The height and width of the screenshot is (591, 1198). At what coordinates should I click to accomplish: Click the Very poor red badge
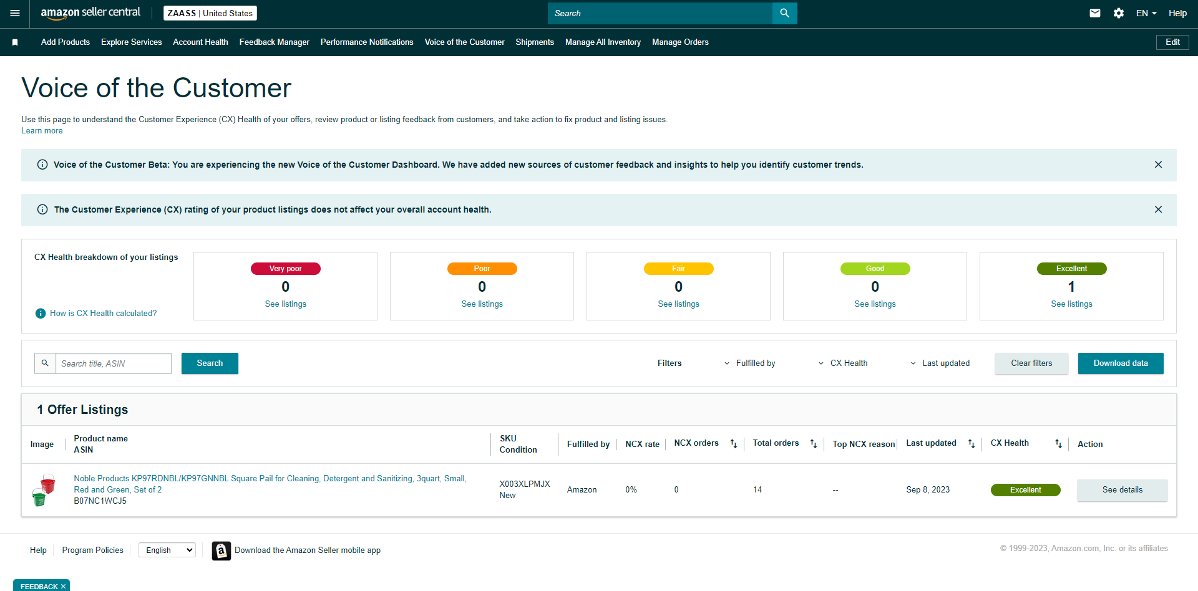coord(286,269)
